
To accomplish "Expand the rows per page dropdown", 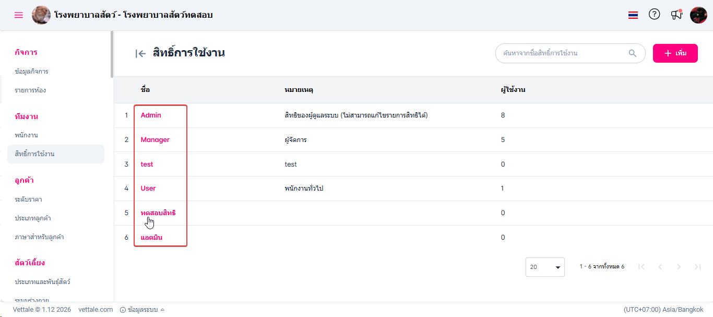I will pos(545,267).
